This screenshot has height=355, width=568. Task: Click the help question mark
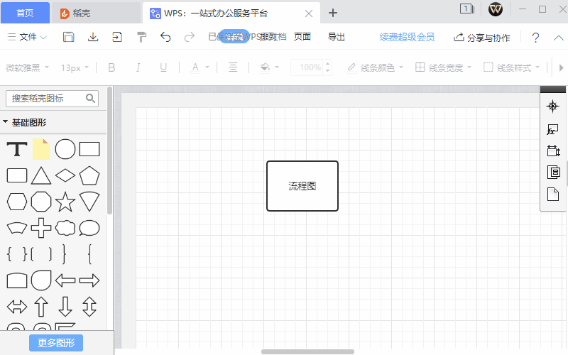pyautogui.click(x=535, y=38)
